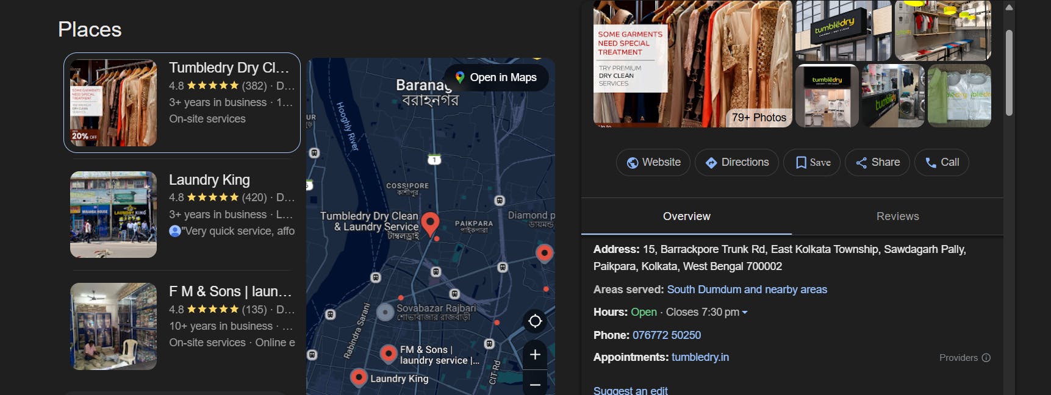Click the highway 1 shield icon on map
Image resolution: width=1051 pixels, height=395 pixels.
(434, 160)
